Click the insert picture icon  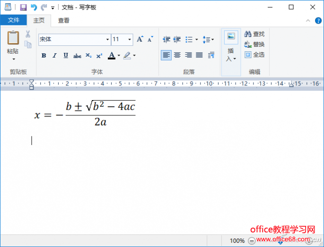click(x=231, y=36)
